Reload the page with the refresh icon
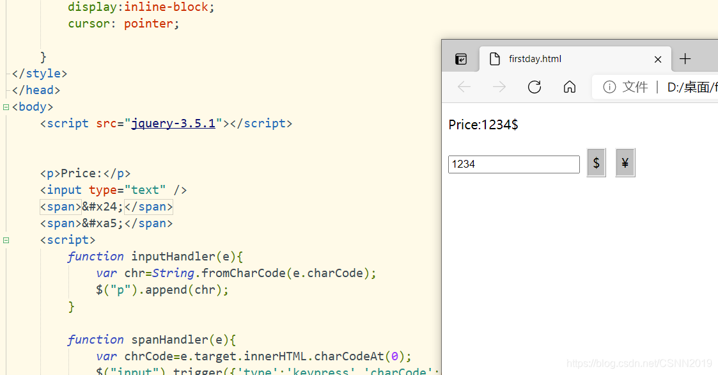The height and width of the screenshot is (375, 718). (535, 86)
